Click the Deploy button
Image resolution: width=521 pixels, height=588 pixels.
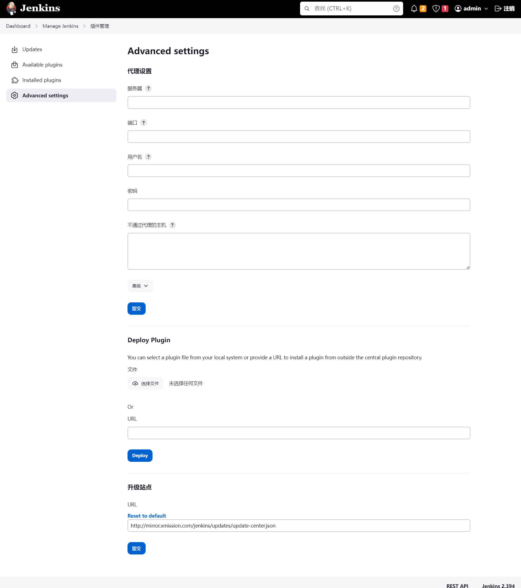click(140, 455)
